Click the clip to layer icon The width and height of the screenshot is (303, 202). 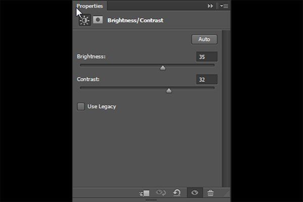144,193
